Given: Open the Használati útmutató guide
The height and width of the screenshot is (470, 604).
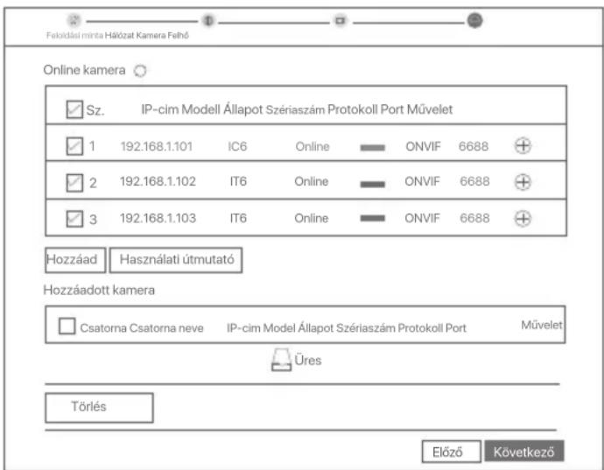Looking at the screenshot, I should pos(176,260).
